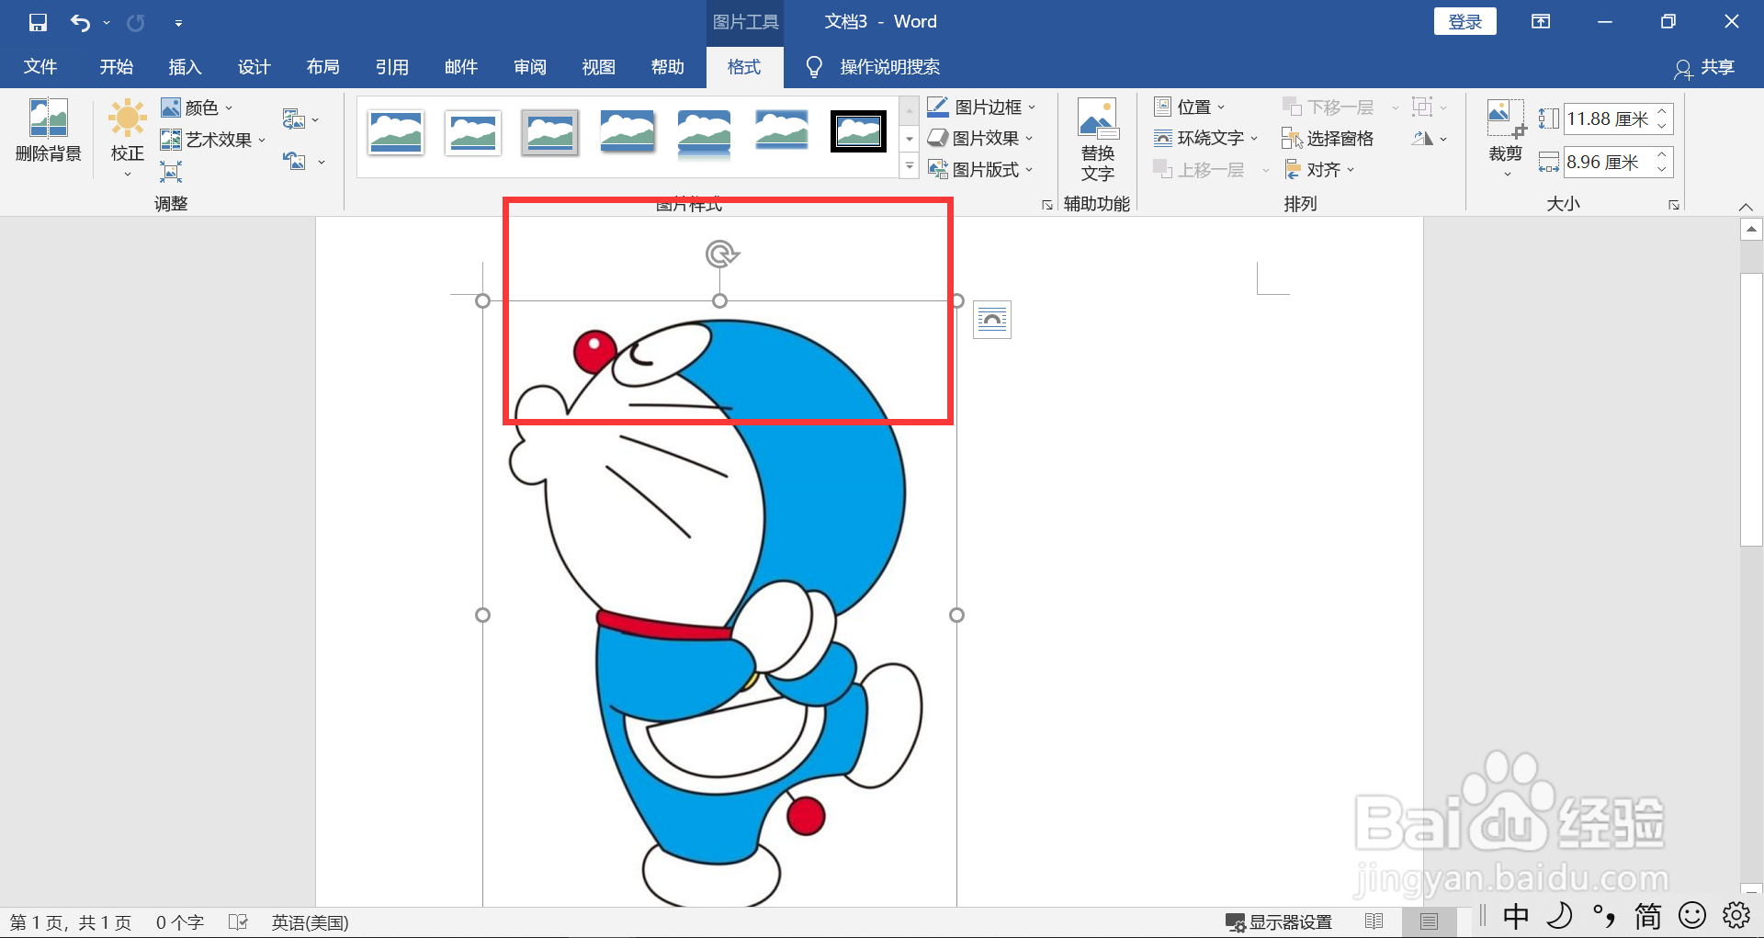This screenshot has width=1764, height=938.
Task: Open Customize Quick Access Toolbar arrow
Action: (178, 23)
